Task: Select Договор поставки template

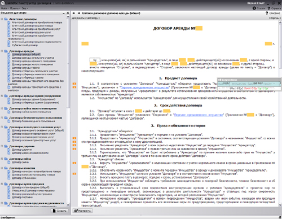Action: coord(22,197)
